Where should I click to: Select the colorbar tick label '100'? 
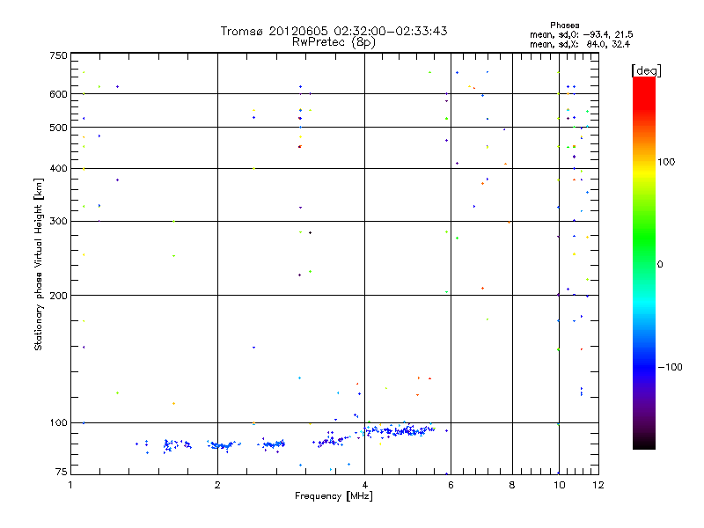666,162
